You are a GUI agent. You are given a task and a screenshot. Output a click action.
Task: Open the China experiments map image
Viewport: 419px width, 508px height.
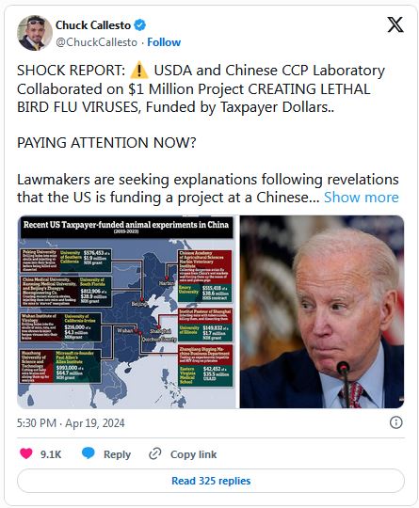[x=127, y=311]
